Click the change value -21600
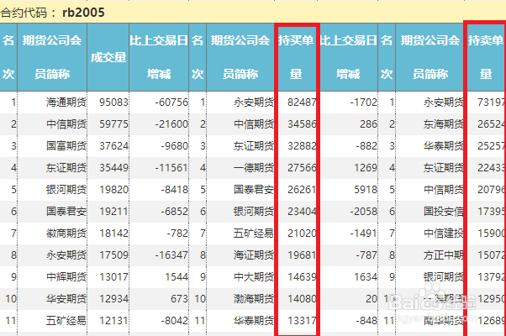506x336 pixels. coord(171,124)
